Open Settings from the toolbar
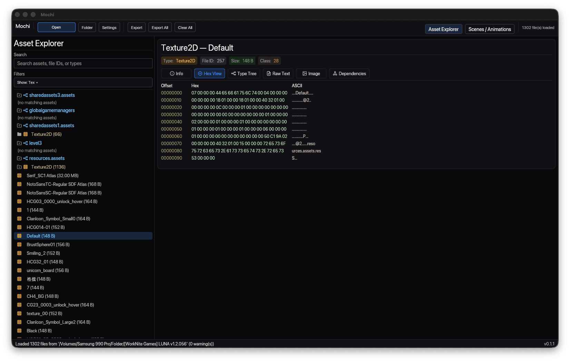Image resolution: width=570 pixels, height=362 pixels. pyautogui.click(x=109, y=27)
